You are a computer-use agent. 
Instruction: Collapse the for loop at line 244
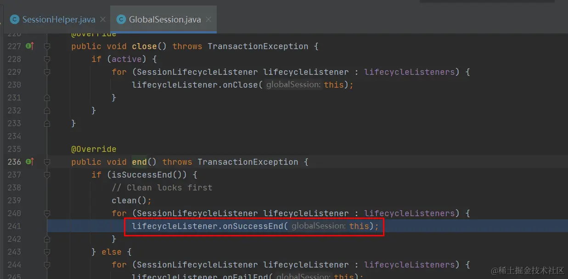47,265
